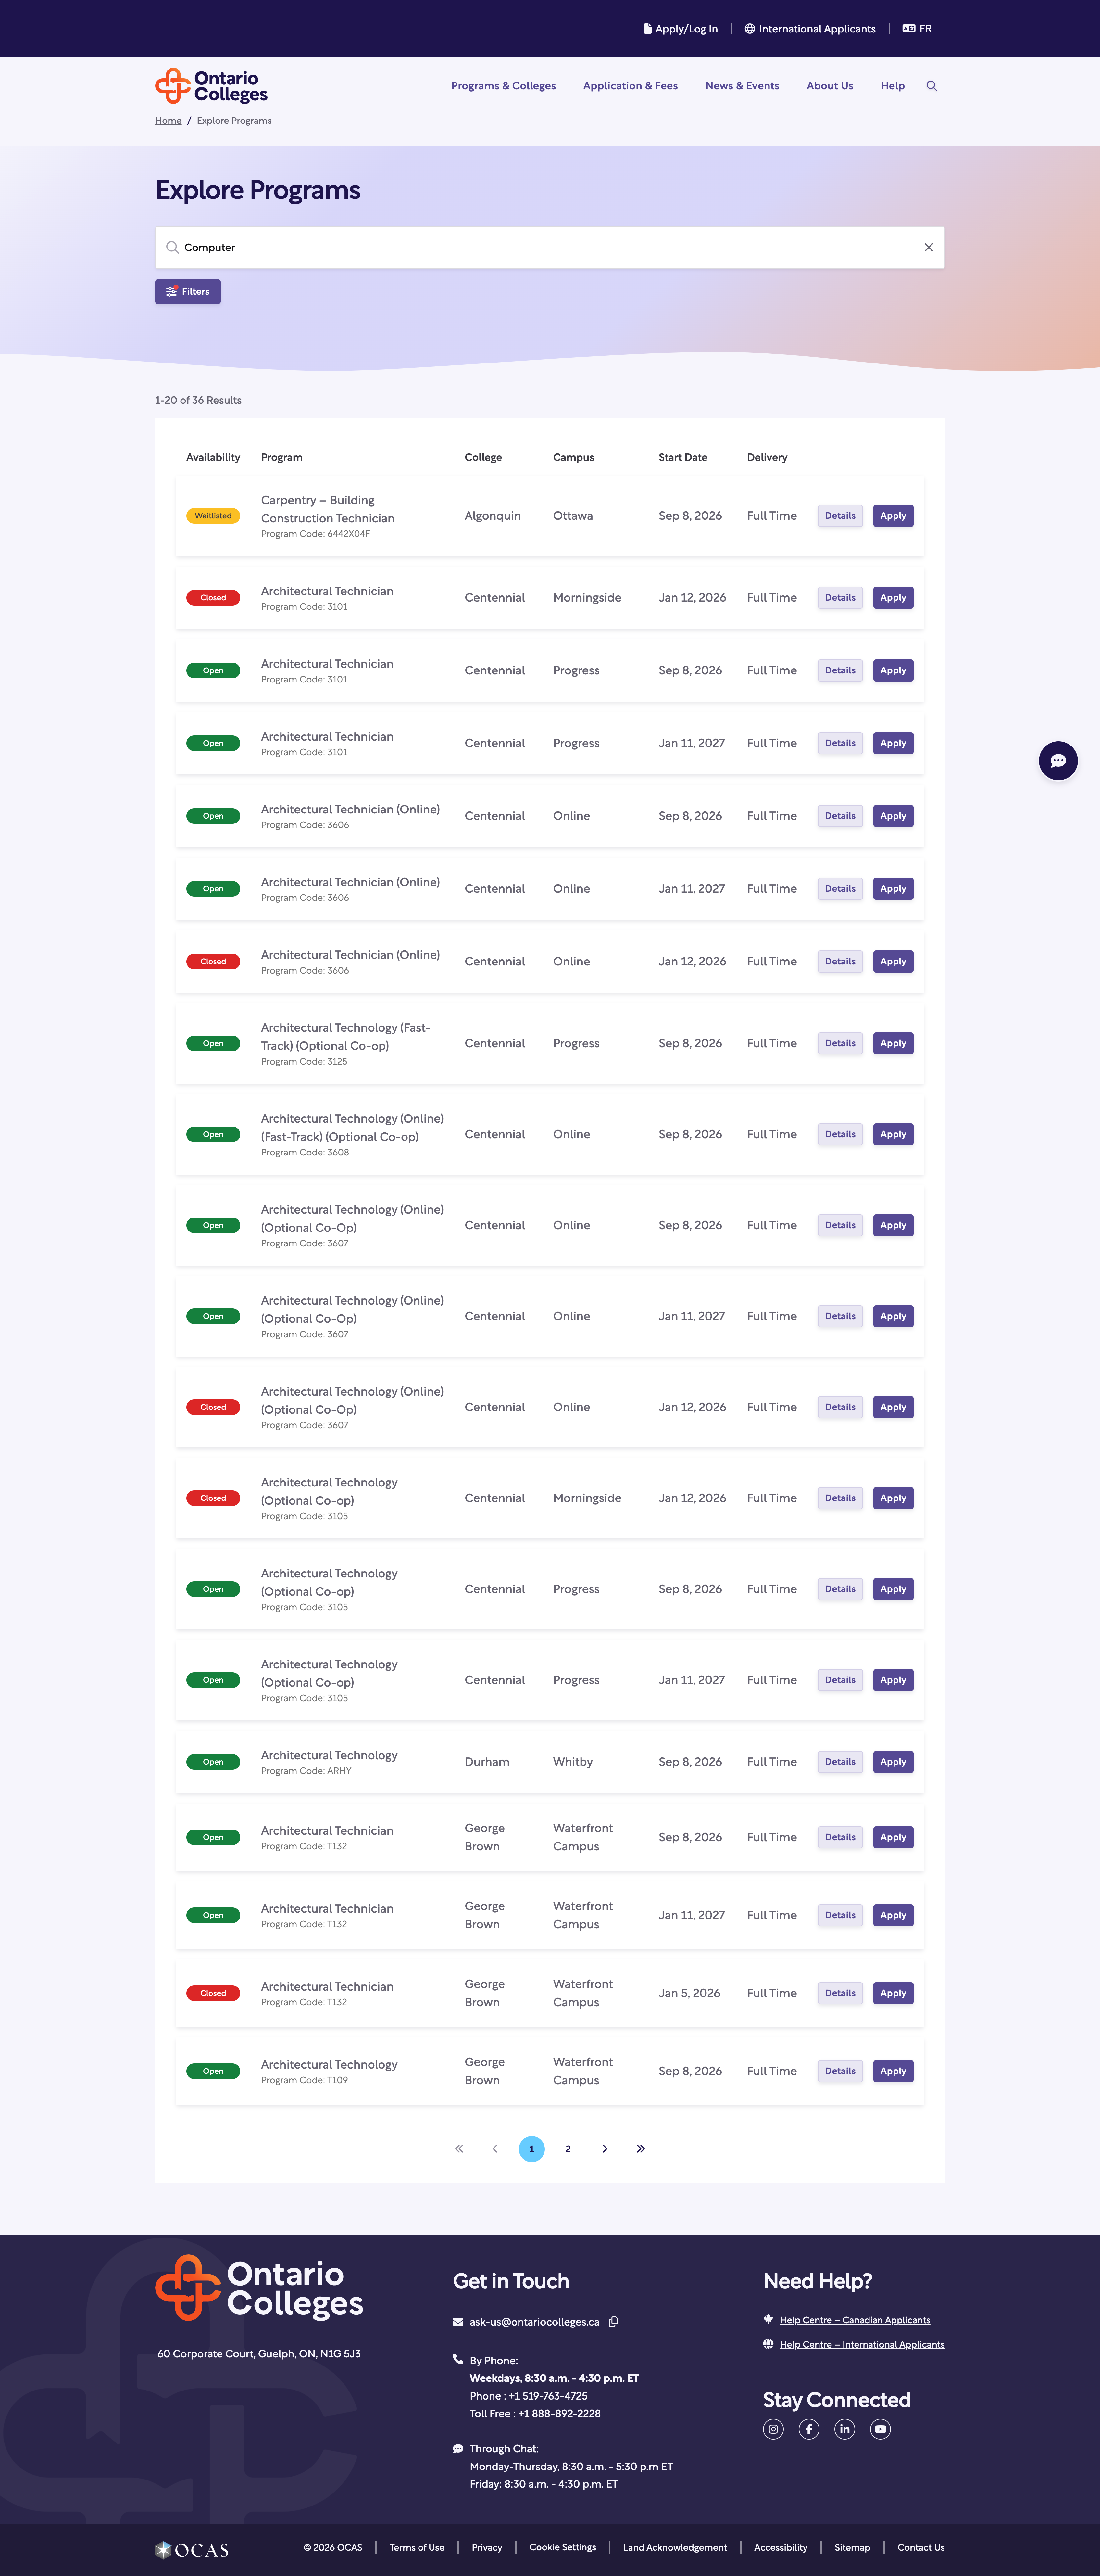
Task: Open the YouTube social link
Action: click(880, 2429)
